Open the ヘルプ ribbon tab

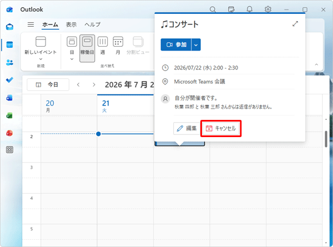pyautogui.click(x=92, y=24)
